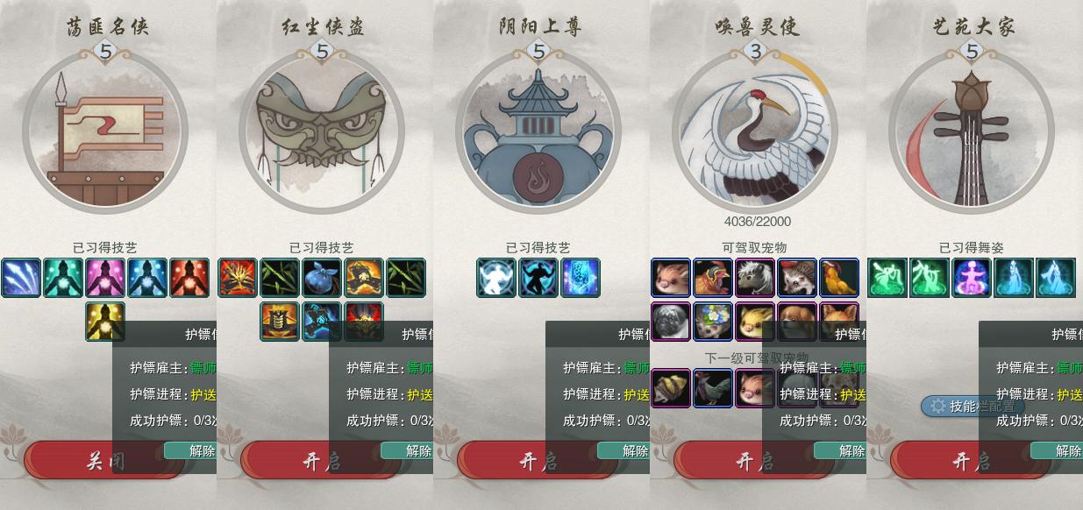Click the crane emblem of 唤兽灵使
This screenshot has width=1083, height=510.
click(755, 131)
